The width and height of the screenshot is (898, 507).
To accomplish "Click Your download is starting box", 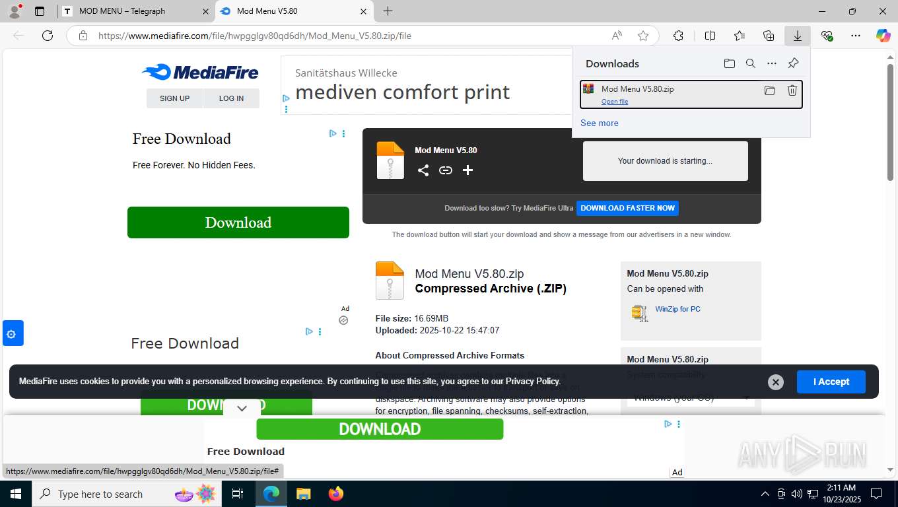I will [665, 160].
